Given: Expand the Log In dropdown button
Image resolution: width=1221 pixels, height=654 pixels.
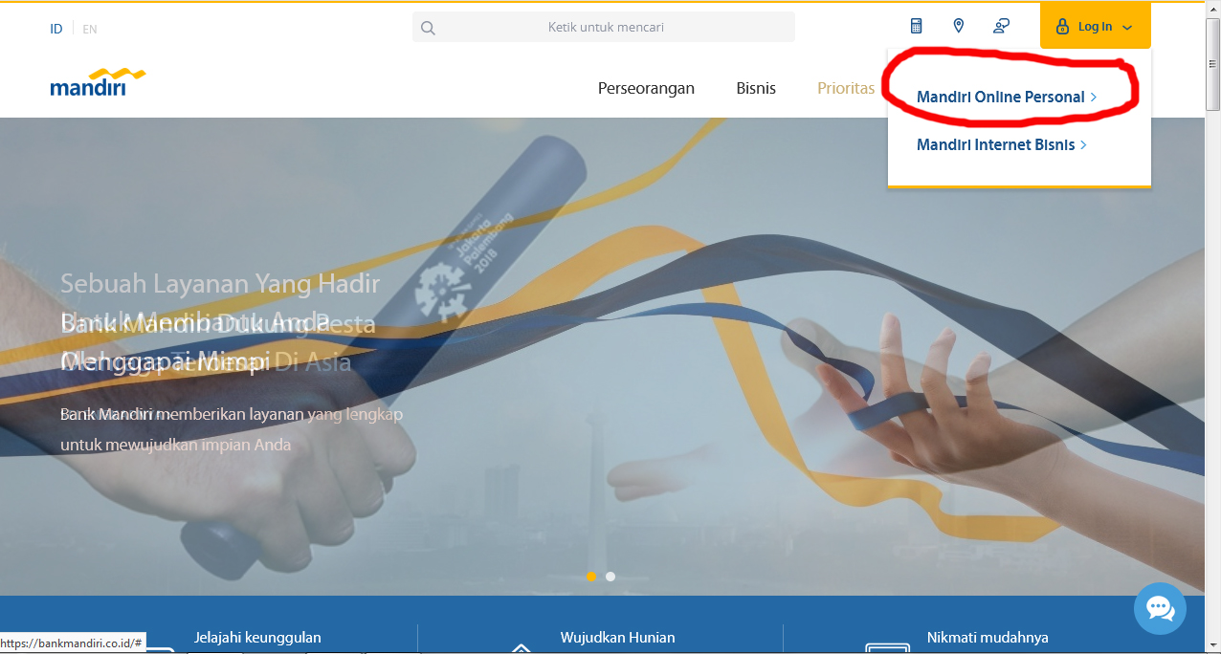Looking at the screenshot, I should point(1095,27).
